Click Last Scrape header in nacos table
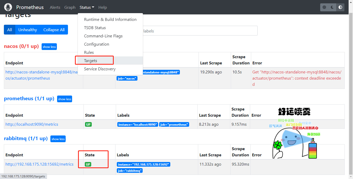The width and height of the screenshot is (353, 179). [x=211, y=63]
